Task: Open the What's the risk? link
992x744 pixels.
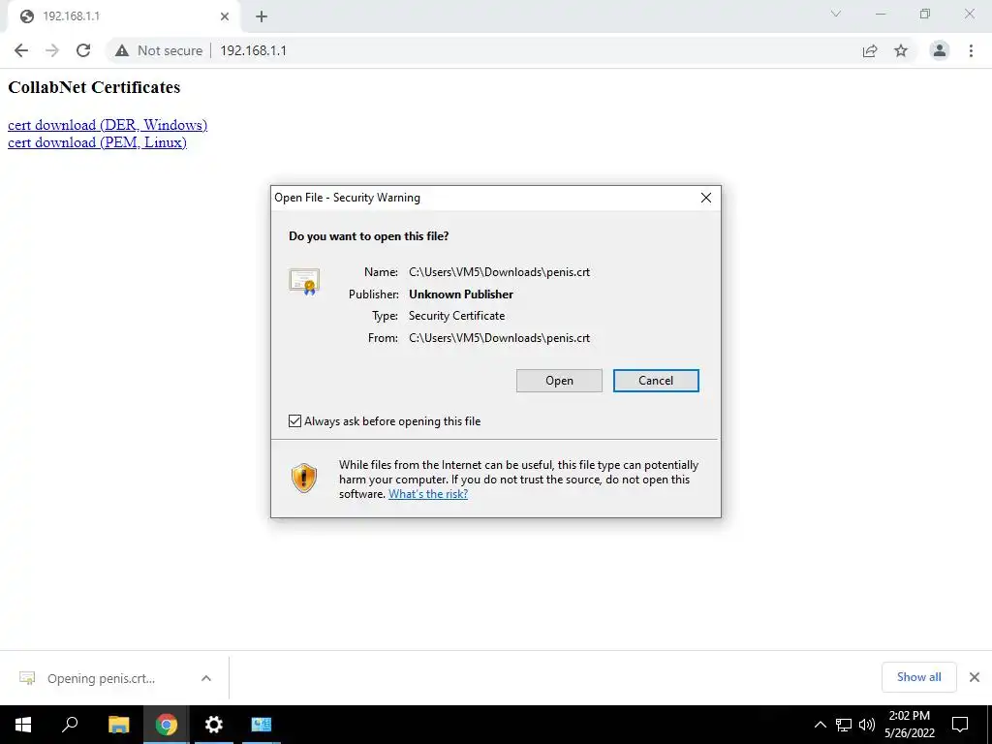Action: [x=428, y=494]
